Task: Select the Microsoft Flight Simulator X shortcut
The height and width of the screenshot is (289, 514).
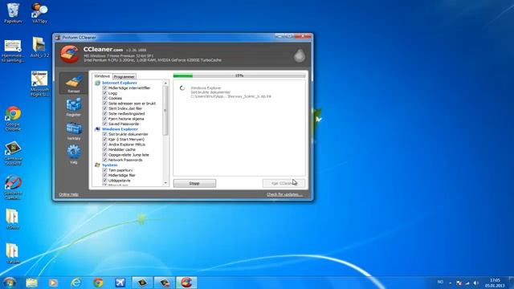Action: click(39, 83)
